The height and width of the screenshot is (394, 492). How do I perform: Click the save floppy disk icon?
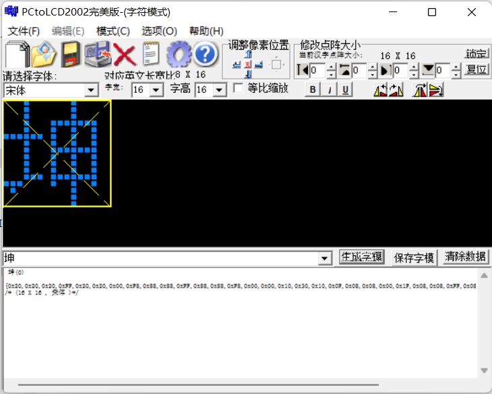coord(71,54)
